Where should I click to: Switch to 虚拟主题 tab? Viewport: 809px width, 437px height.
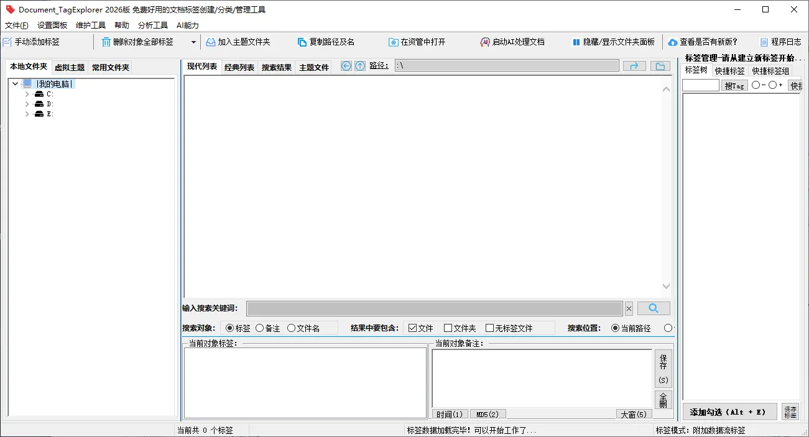[70, 67]
